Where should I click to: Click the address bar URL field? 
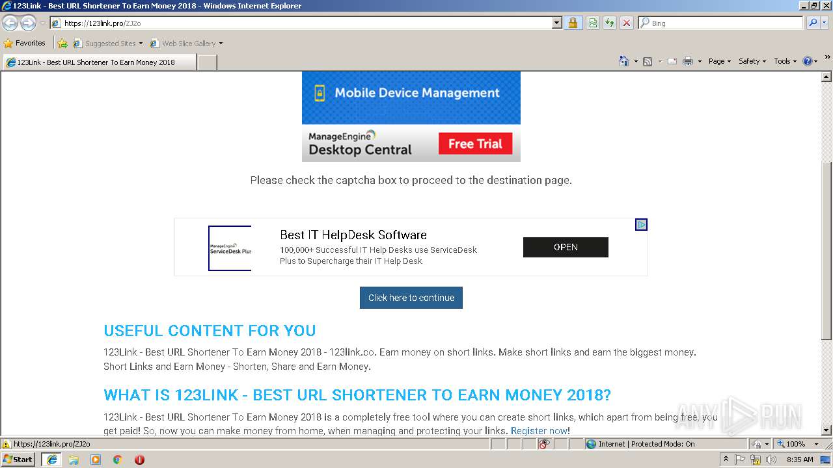(301, 23)
